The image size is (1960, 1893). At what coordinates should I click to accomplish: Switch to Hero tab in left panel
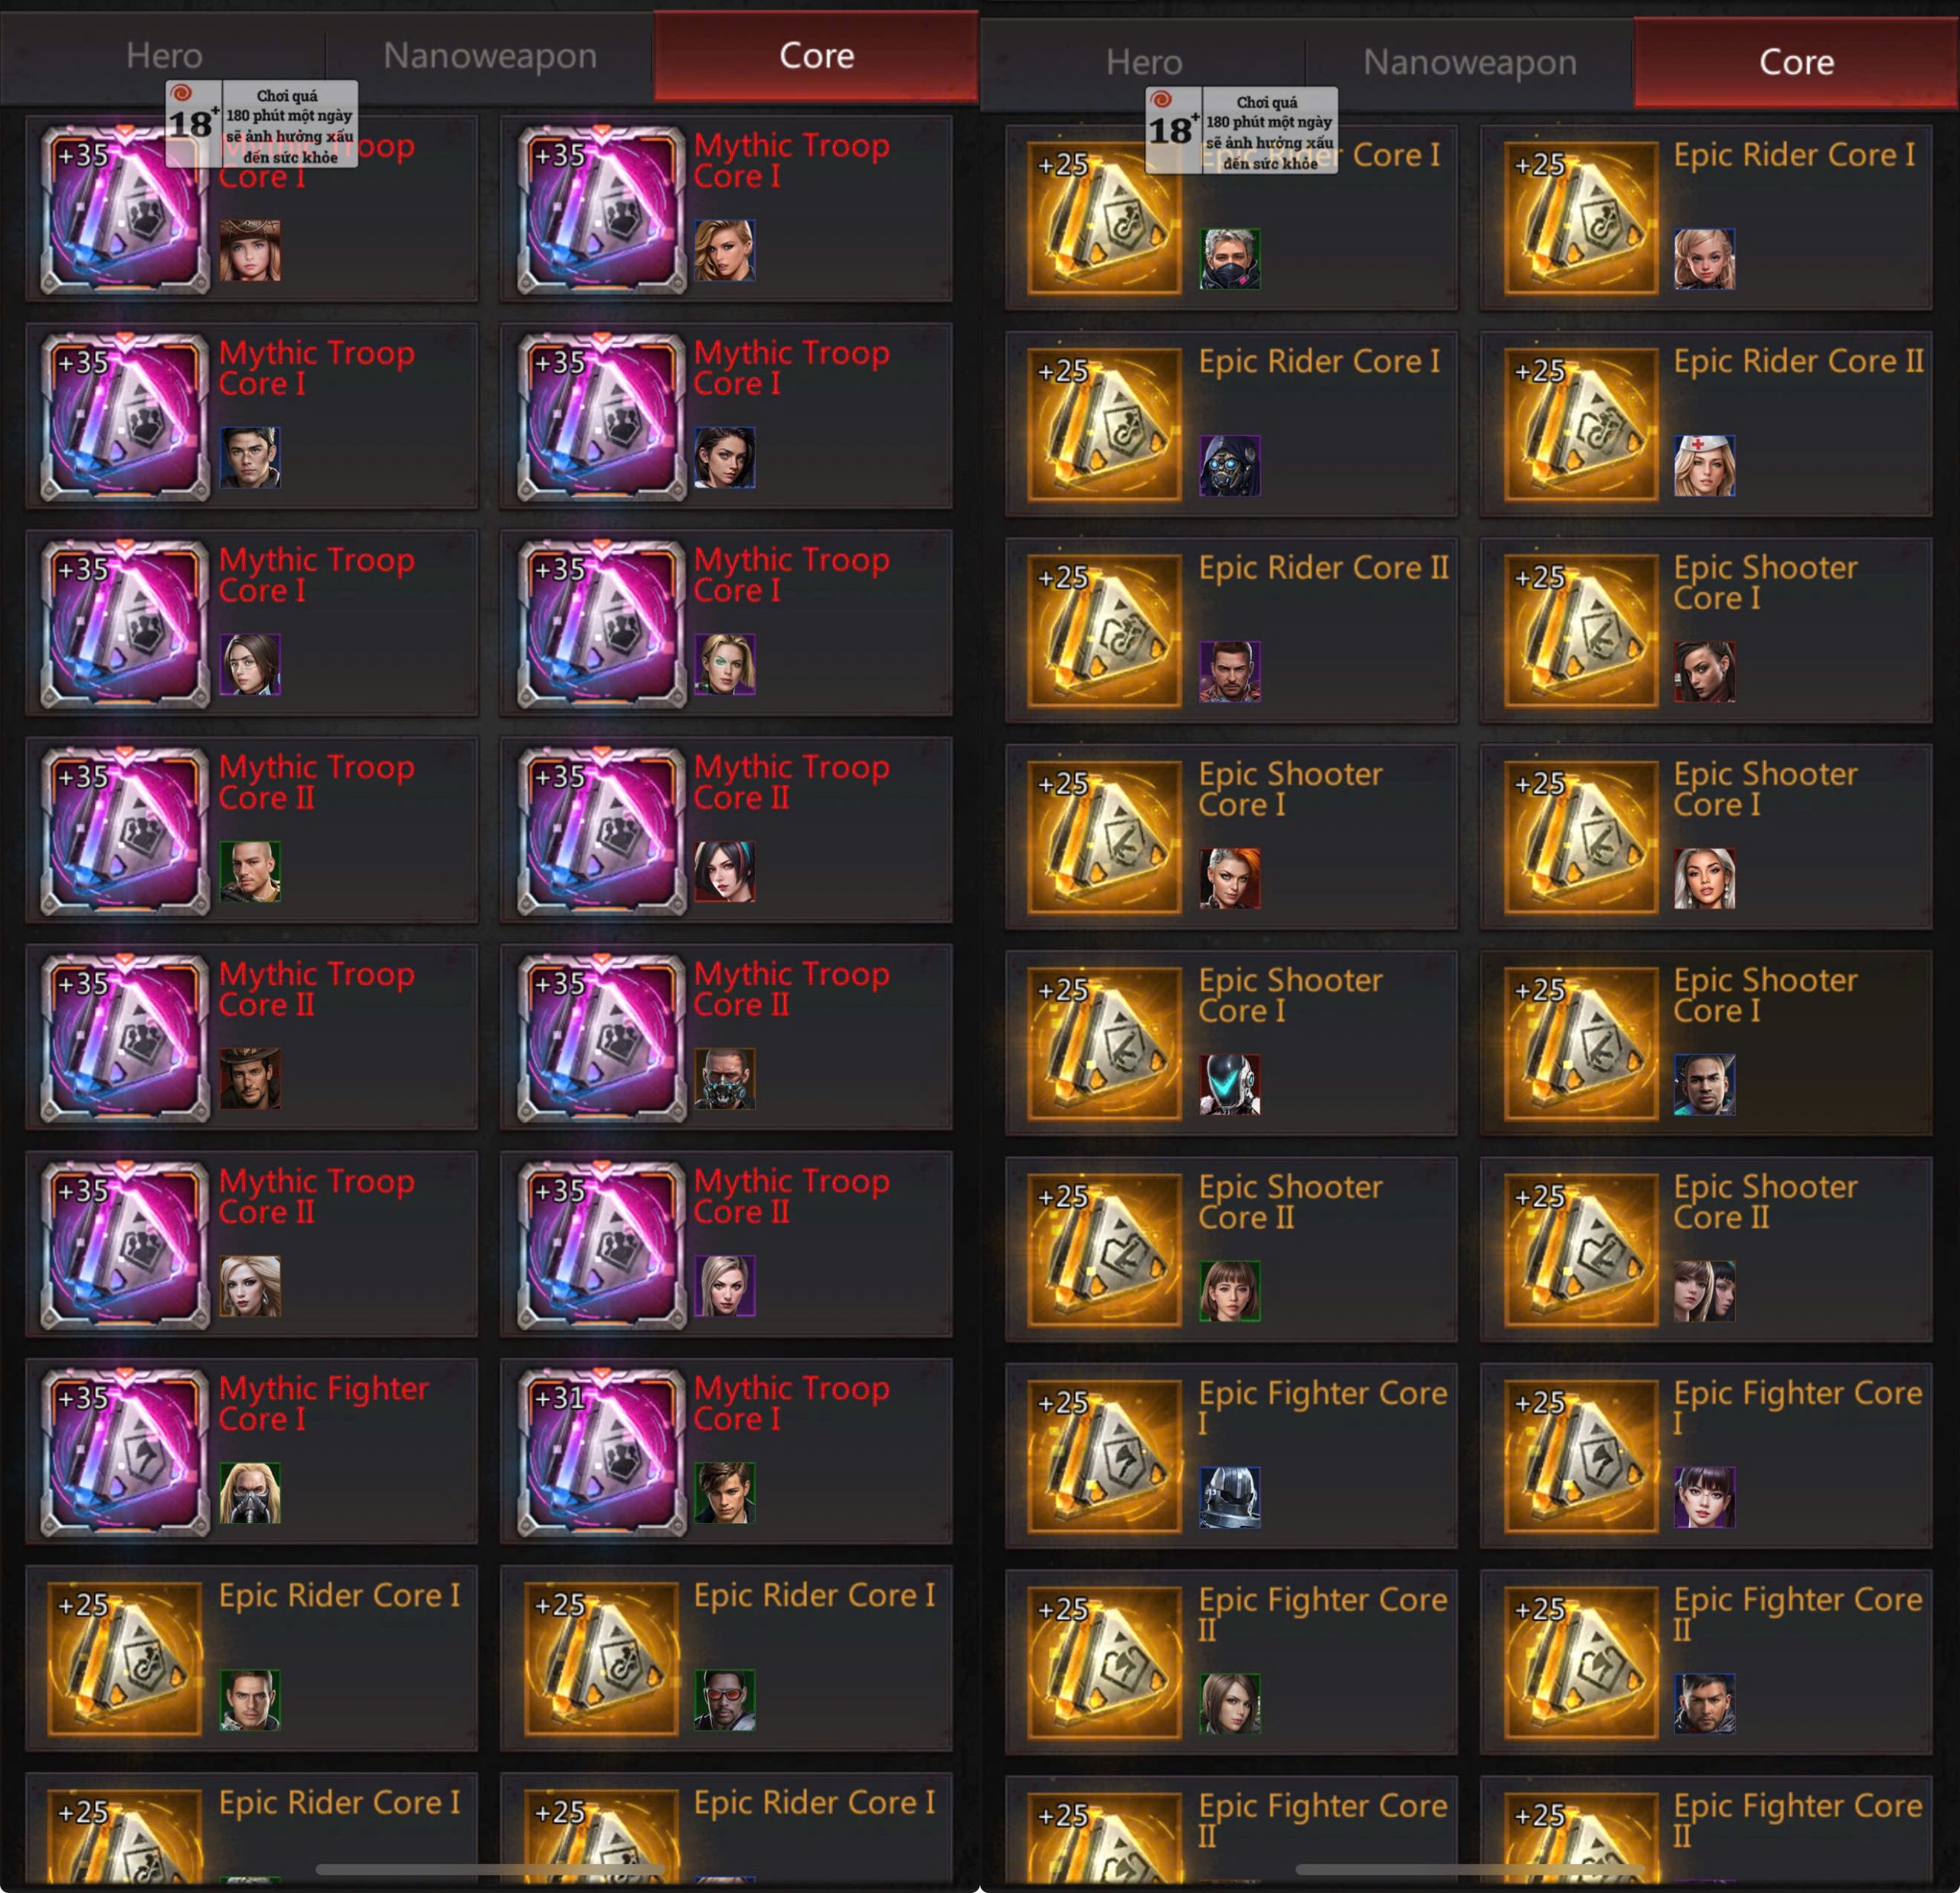163,56
